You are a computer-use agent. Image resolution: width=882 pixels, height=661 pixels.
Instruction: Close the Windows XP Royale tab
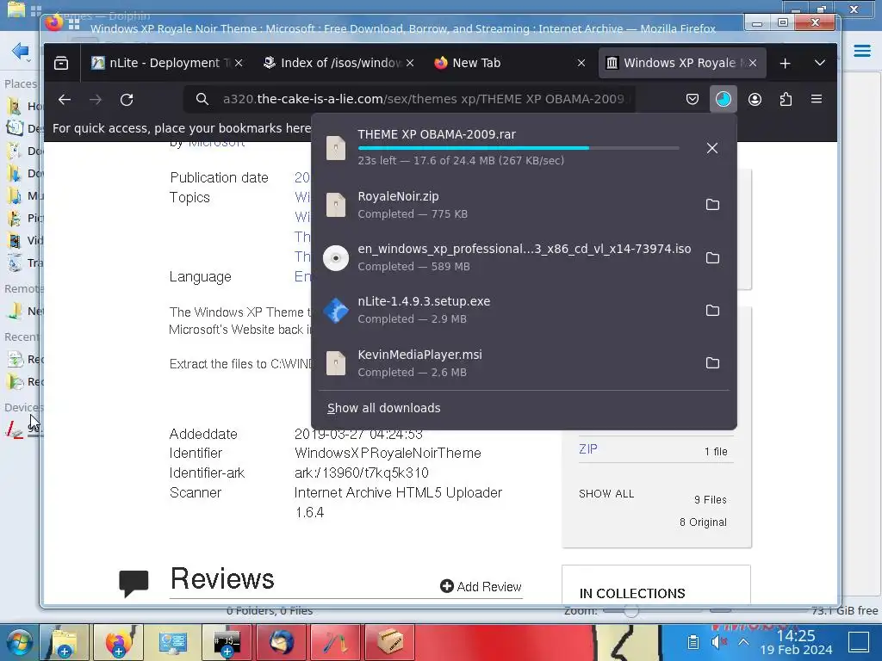point(753,63)
